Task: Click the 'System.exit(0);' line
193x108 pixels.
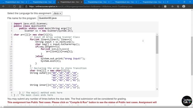Action: (x=51, y=61)
